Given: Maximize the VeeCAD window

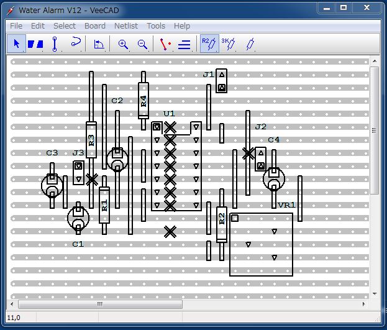Looking at the screenshot, I should (344, 8).
